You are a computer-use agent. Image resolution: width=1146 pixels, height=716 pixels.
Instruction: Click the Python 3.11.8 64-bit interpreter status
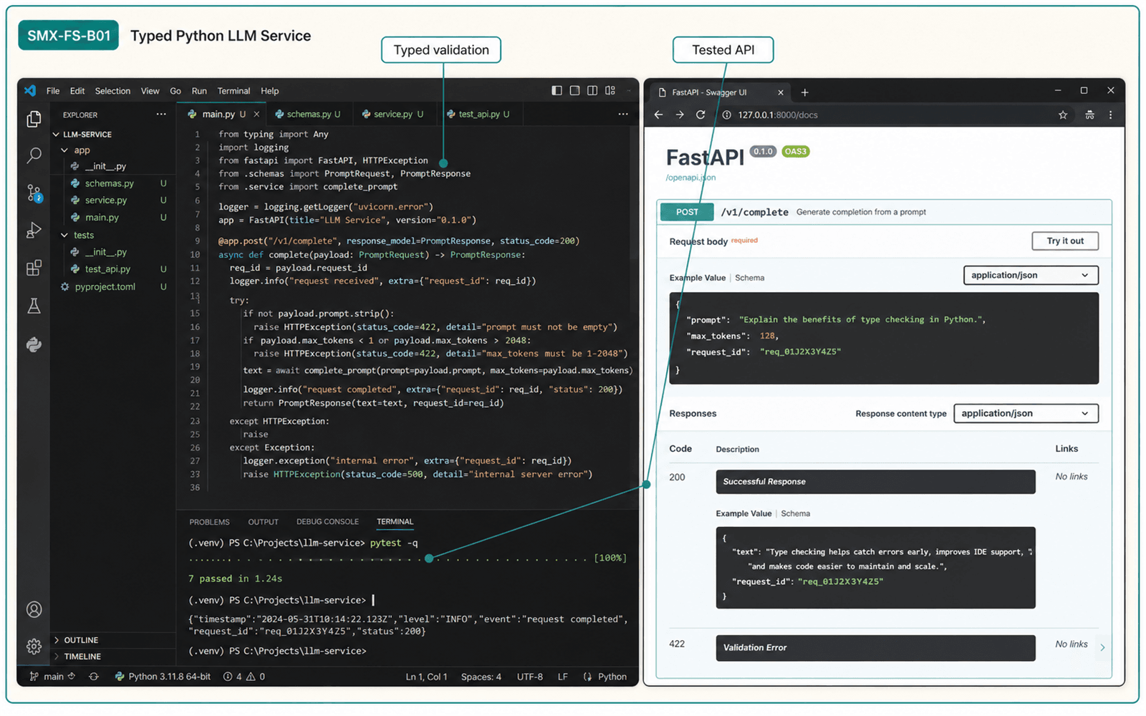pos(163,677)
